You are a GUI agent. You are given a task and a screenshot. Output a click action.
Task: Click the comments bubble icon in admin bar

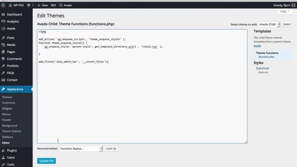[x=29, y=5]
